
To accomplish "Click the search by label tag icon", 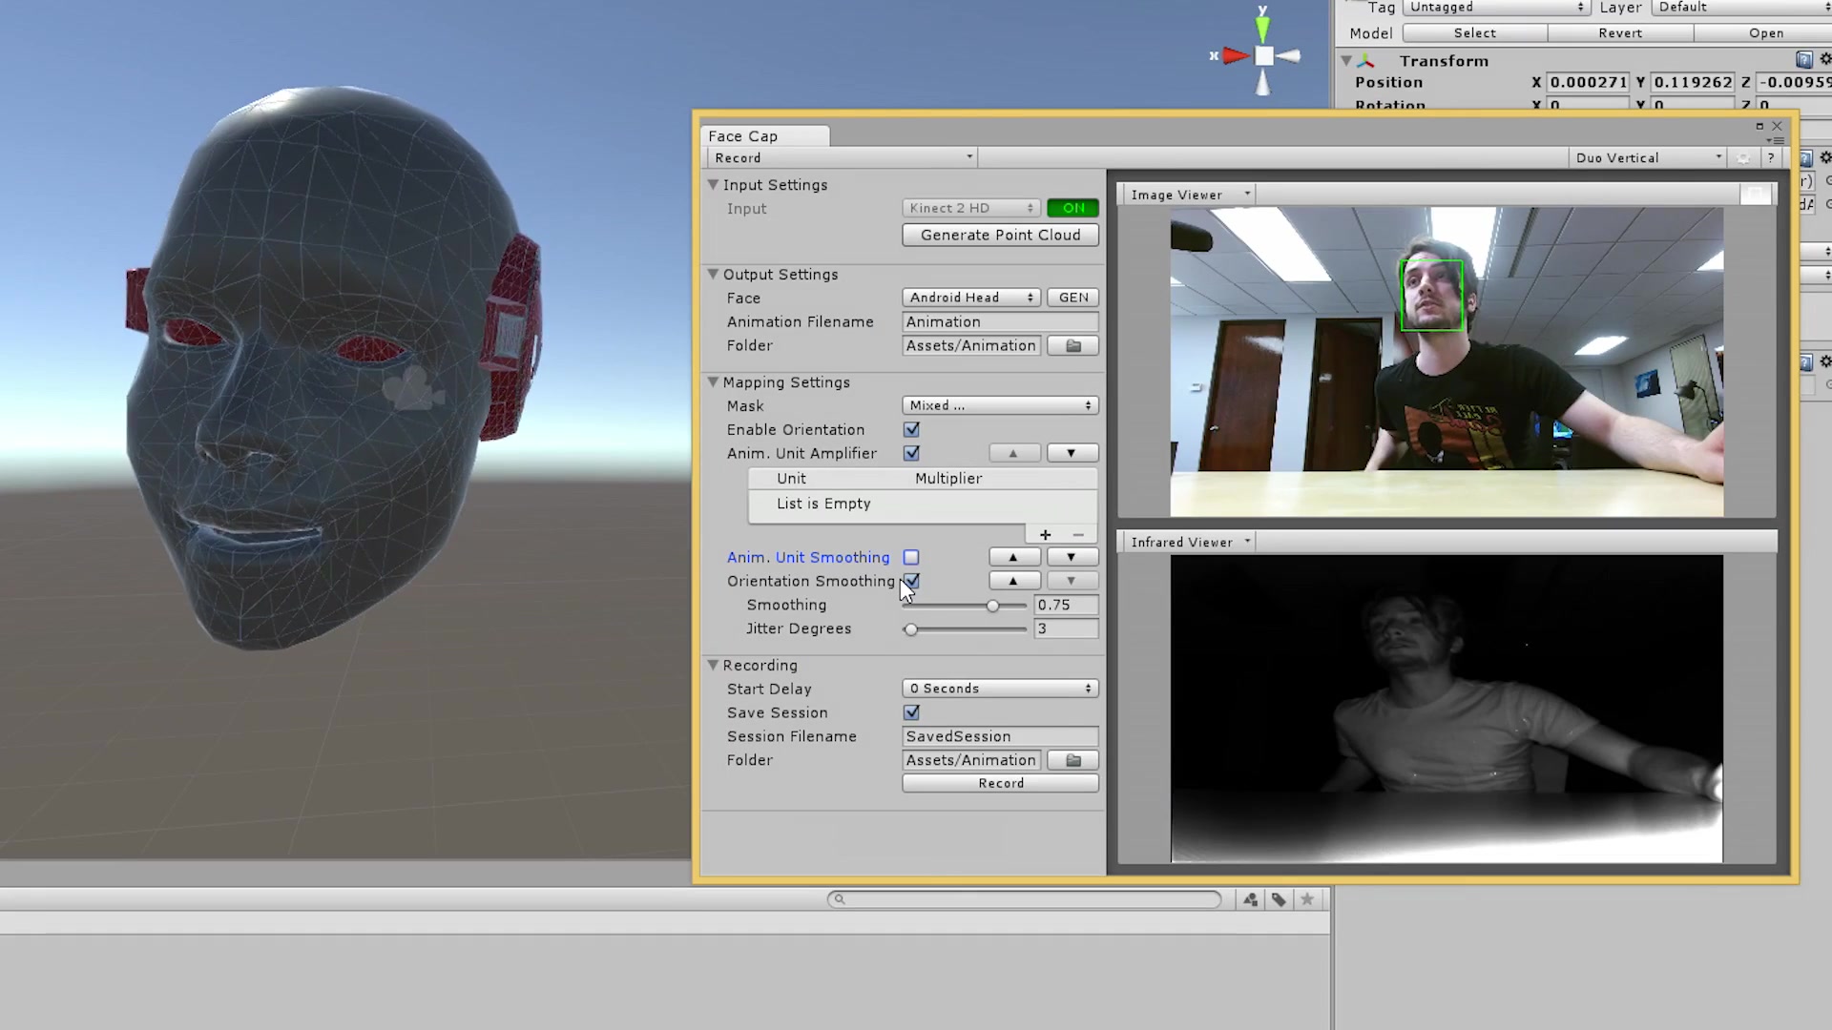I will (1279, 899).
